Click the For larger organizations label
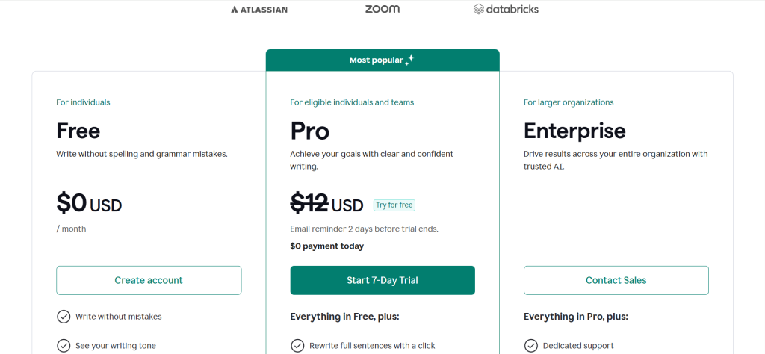The height and width of the screenshot is (354, 765). (x=569, y=102)
